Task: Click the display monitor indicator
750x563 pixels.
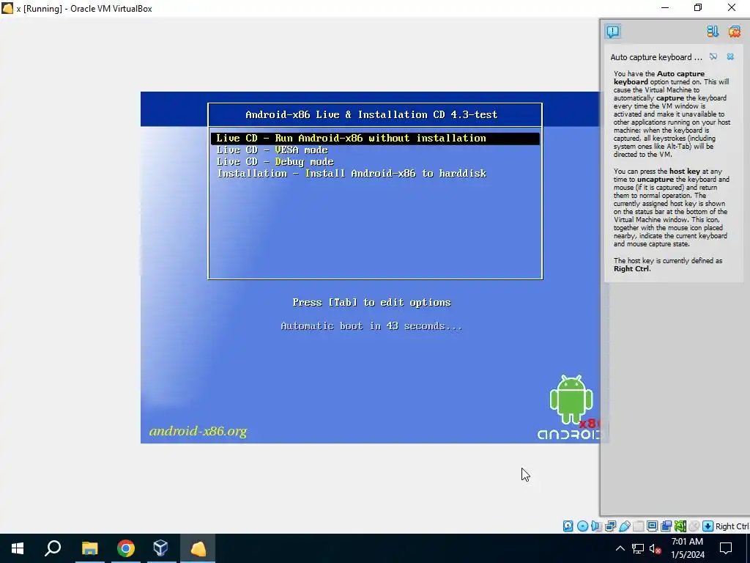Action: 652,526
